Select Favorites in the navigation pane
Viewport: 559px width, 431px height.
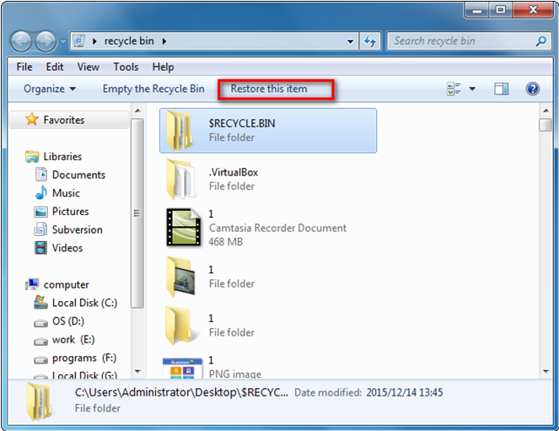pyautogui.click(x=69, y=120)
